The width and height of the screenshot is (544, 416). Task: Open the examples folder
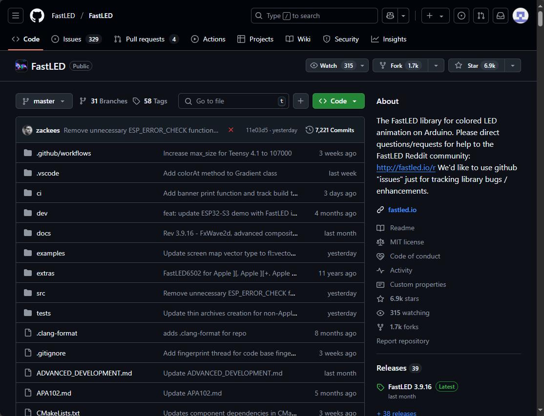(x=51, y=253)
